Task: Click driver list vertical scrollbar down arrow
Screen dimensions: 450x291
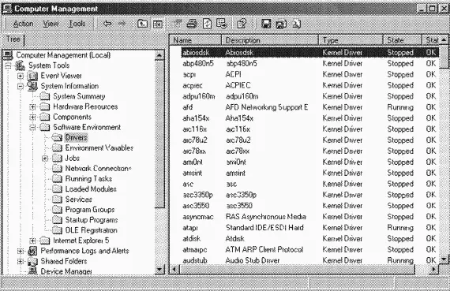Action: tap(444, 259)
